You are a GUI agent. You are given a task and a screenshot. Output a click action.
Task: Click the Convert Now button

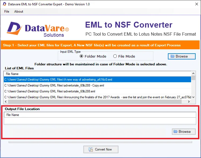(101, 149)
